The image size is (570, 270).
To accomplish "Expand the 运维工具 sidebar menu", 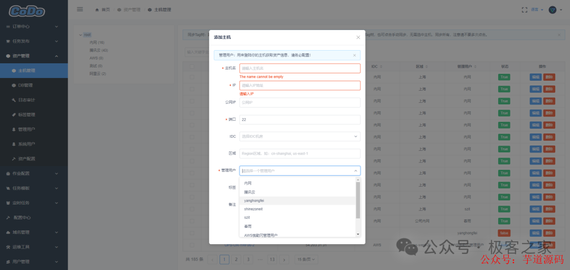I will (x=34, y=247).
